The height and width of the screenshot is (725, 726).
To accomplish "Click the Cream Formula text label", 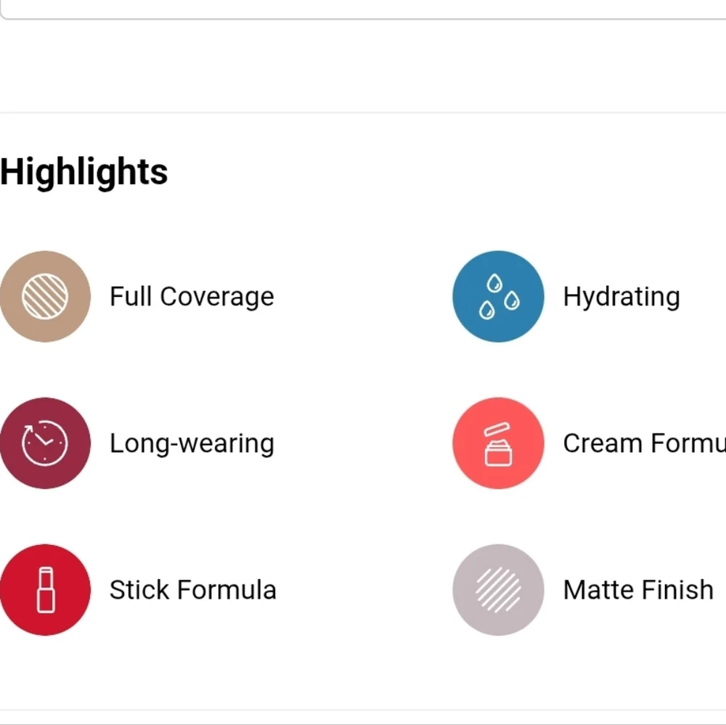I will coord(645,443).
